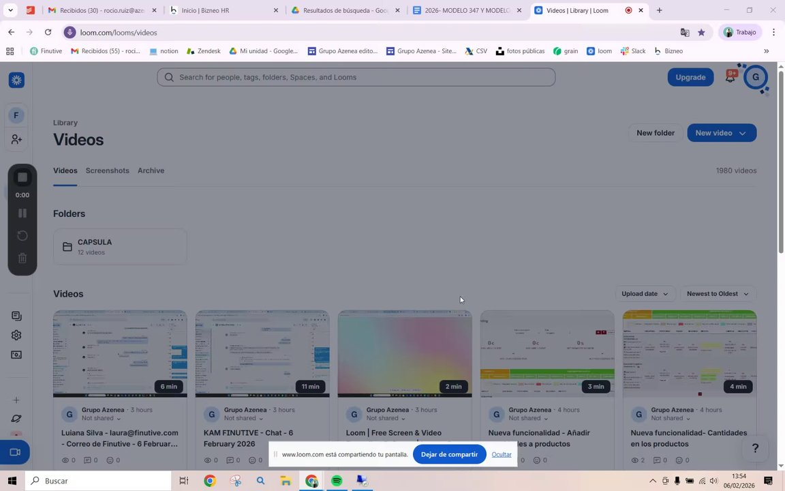This screenshot has height=491, width=785.
Task: Click Dejar de compartir
Action: click(449, 454)
